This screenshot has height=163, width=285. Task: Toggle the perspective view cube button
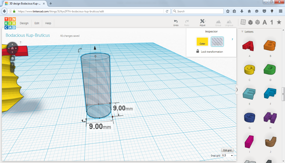point(12,58)
